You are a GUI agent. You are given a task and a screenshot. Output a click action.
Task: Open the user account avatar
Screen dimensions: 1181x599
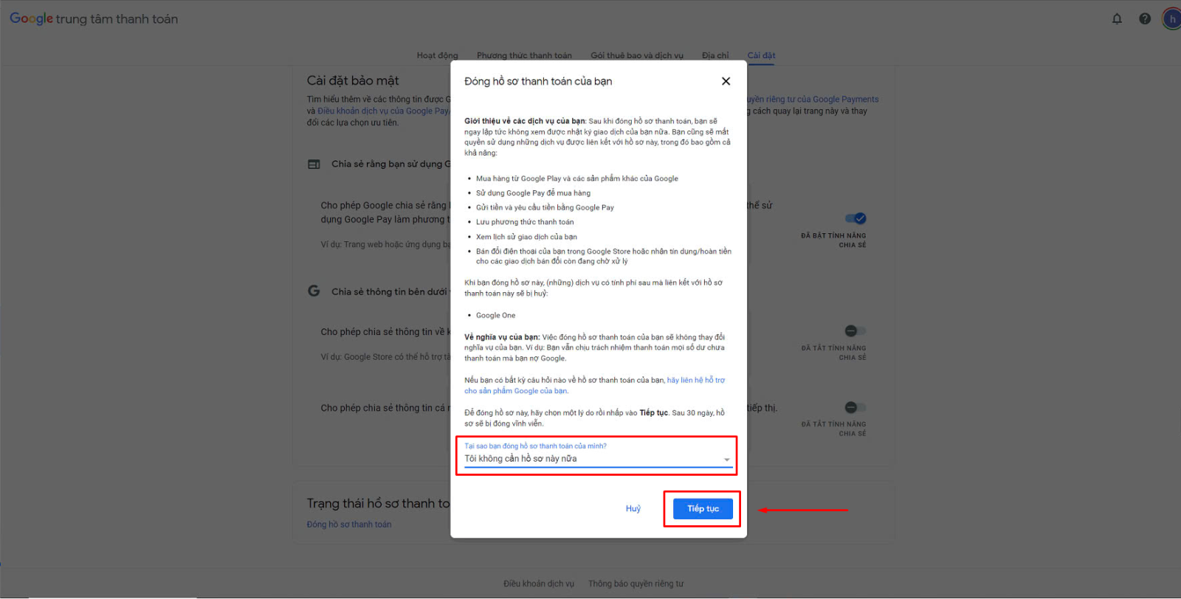pos(1171,19)
